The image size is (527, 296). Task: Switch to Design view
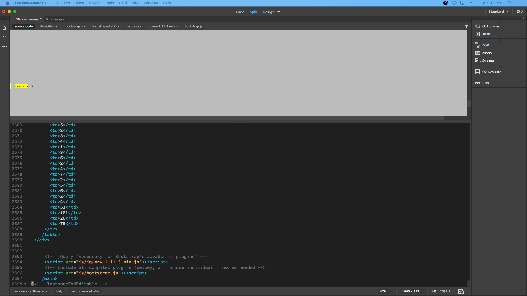(268, 12)
